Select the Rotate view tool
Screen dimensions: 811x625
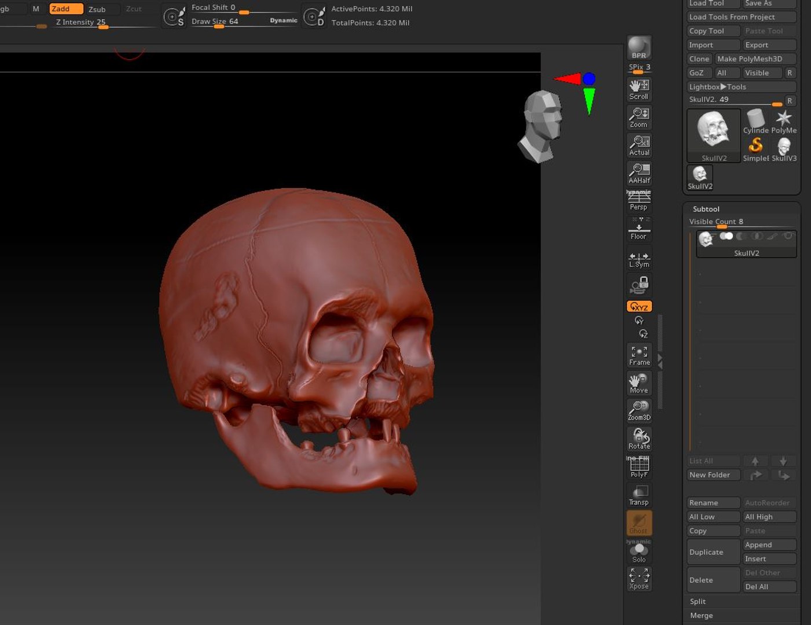[639, 439]
